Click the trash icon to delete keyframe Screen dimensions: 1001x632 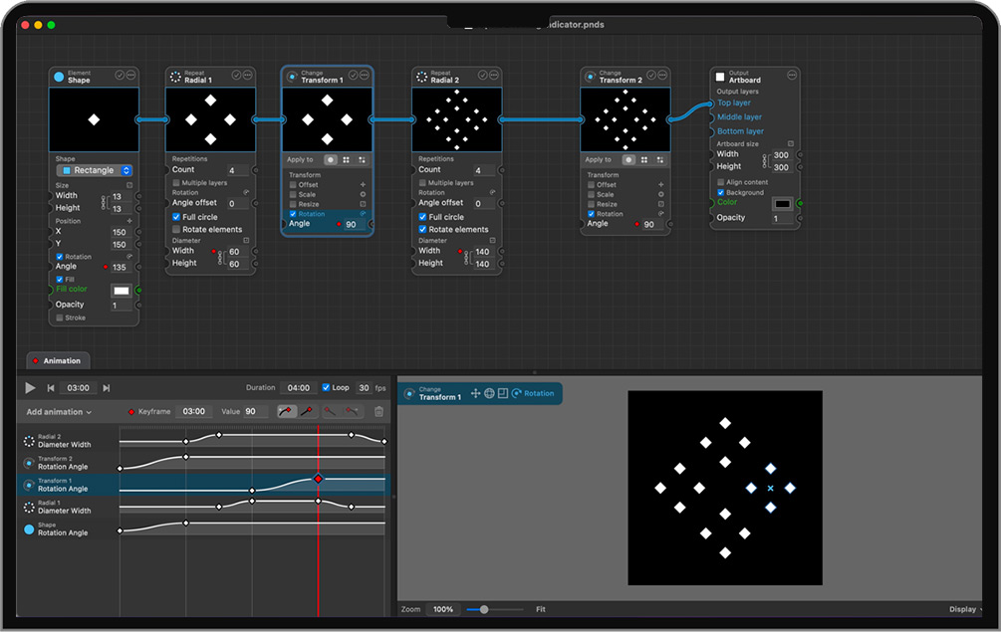coord(378,411)
